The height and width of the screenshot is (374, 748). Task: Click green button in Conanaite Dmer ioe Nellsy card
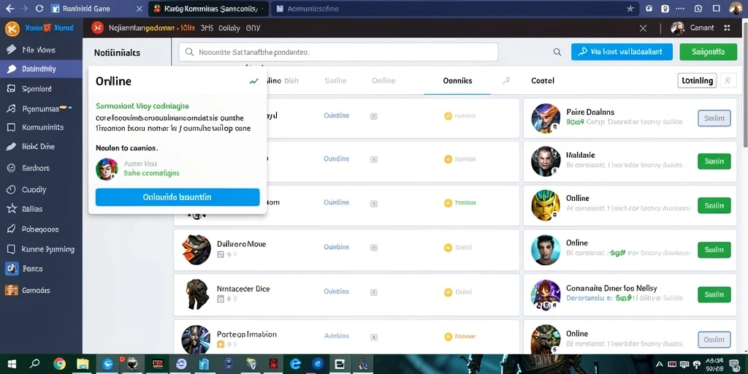pyautogui.click(x=714, y=295)
